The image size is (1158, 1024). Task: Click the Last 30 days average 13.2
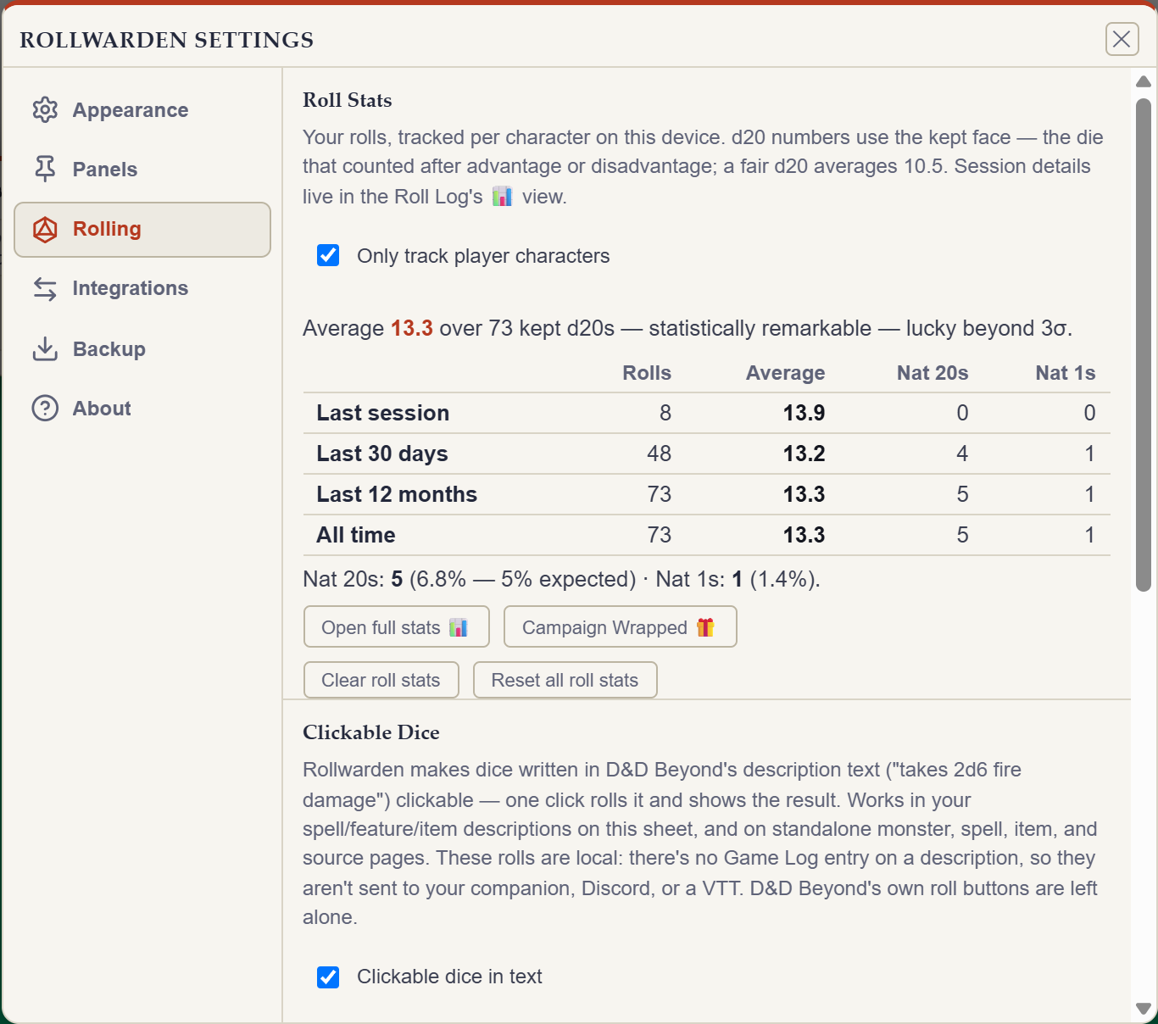[x=804, y=454]
